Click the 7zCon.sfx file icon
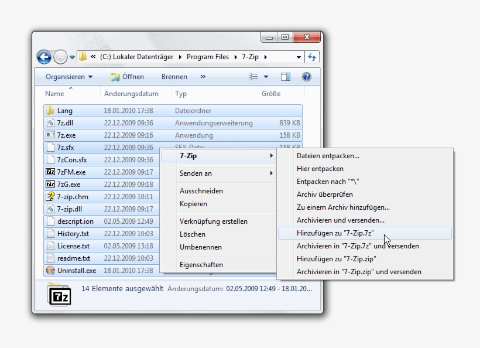480x348 pixels. pos(50,159)
